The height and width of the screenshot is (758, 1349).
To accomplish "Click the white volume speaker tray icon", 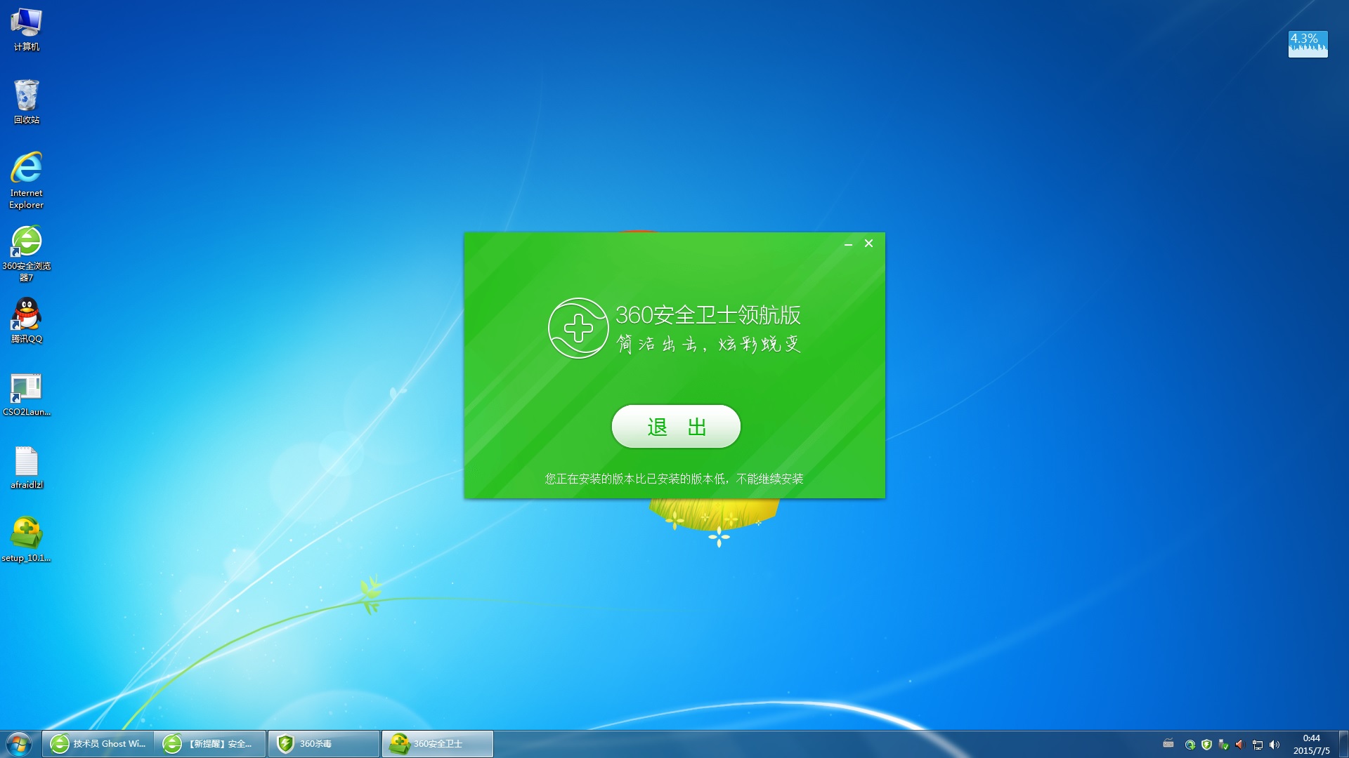I will [x=1275, y=745].
